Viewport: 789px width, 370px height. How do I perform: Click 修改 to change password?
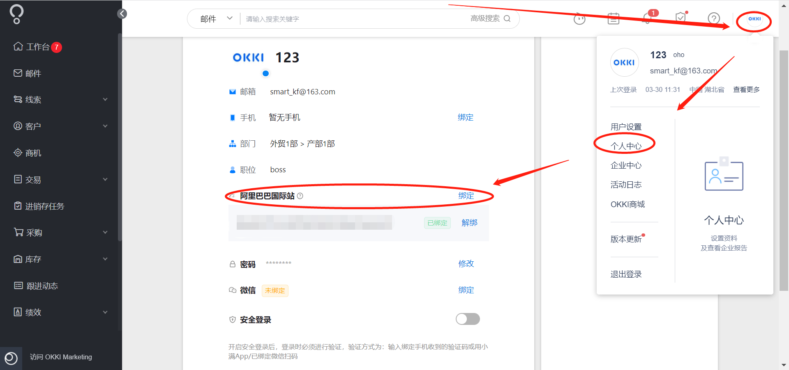pyautogui.click(x=466, y=263)
